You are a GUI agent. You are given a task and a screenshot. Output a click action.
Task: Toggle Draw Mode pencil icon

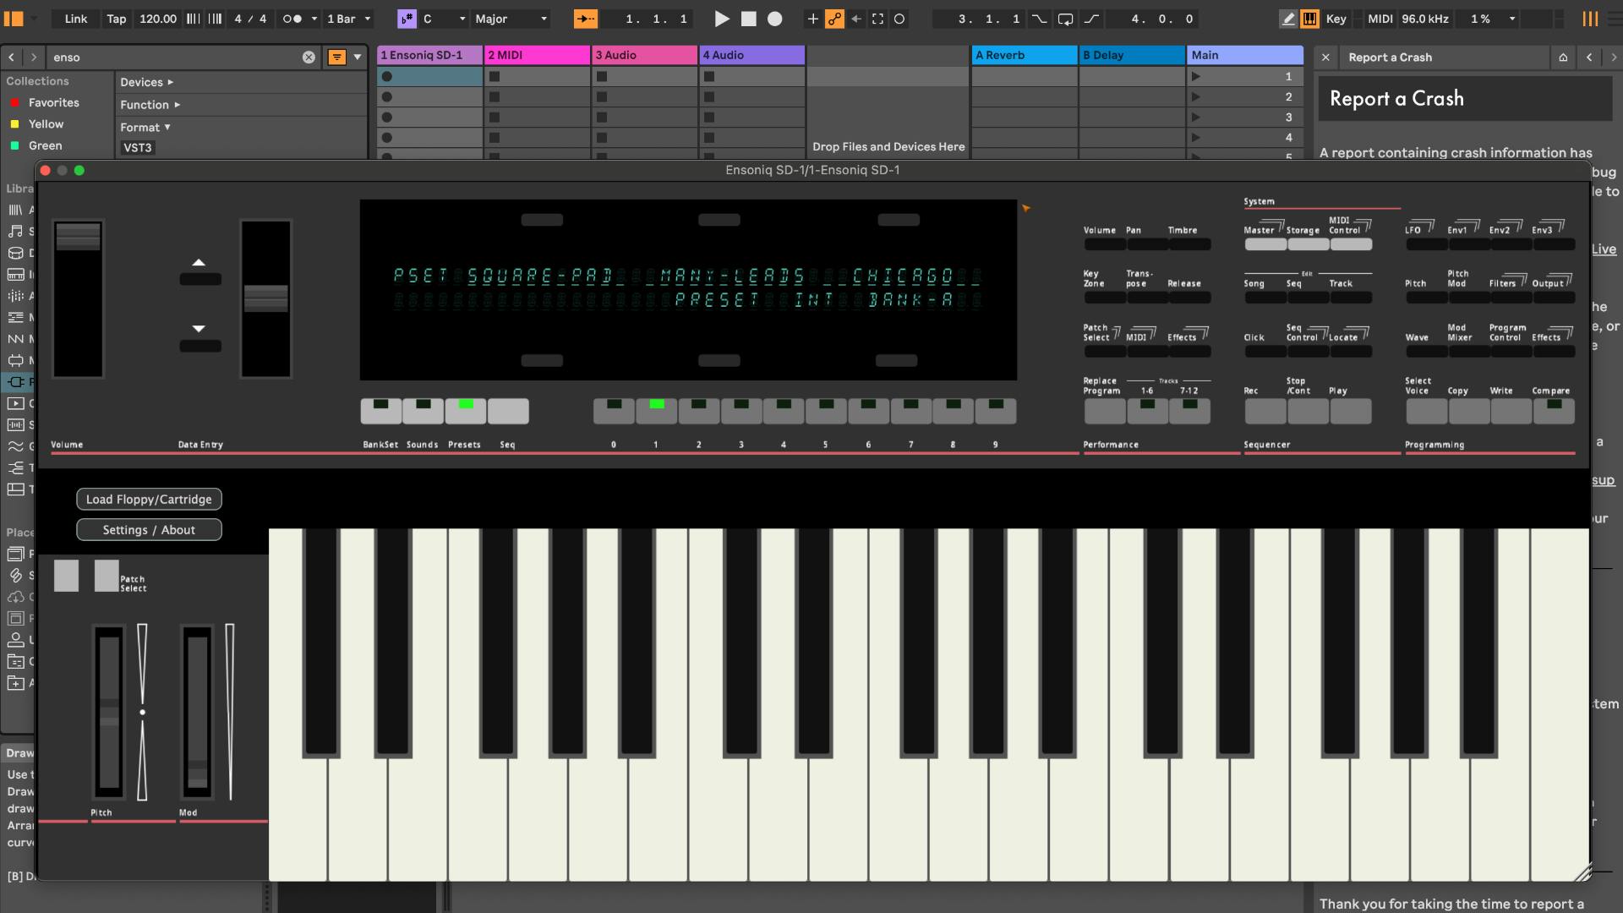click(x=1287, y=19)
